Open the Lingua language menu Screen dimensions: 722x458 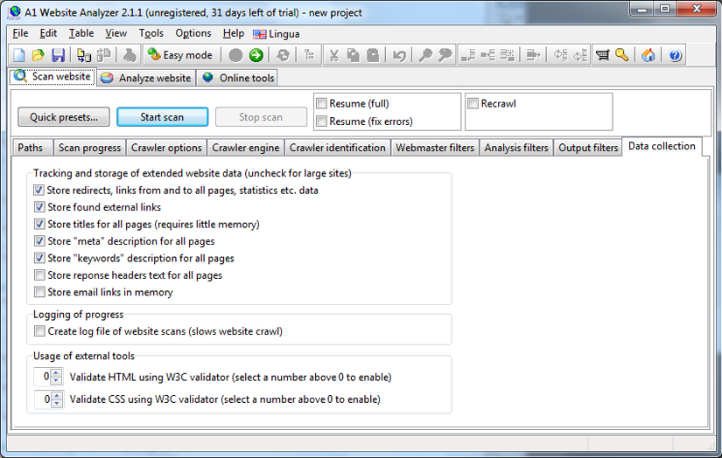click(277, 33)
